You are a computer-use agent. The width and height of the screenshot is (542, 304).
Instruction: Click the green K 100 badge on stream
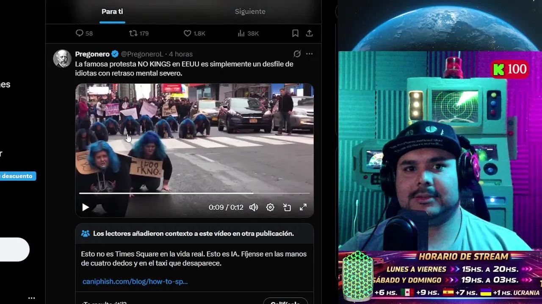click(510, 69)
